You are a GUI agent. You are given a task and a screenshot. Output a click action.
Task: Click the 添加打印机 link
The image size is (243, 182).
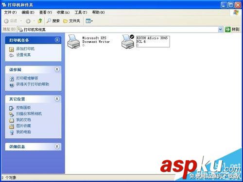tap(25, 49)
